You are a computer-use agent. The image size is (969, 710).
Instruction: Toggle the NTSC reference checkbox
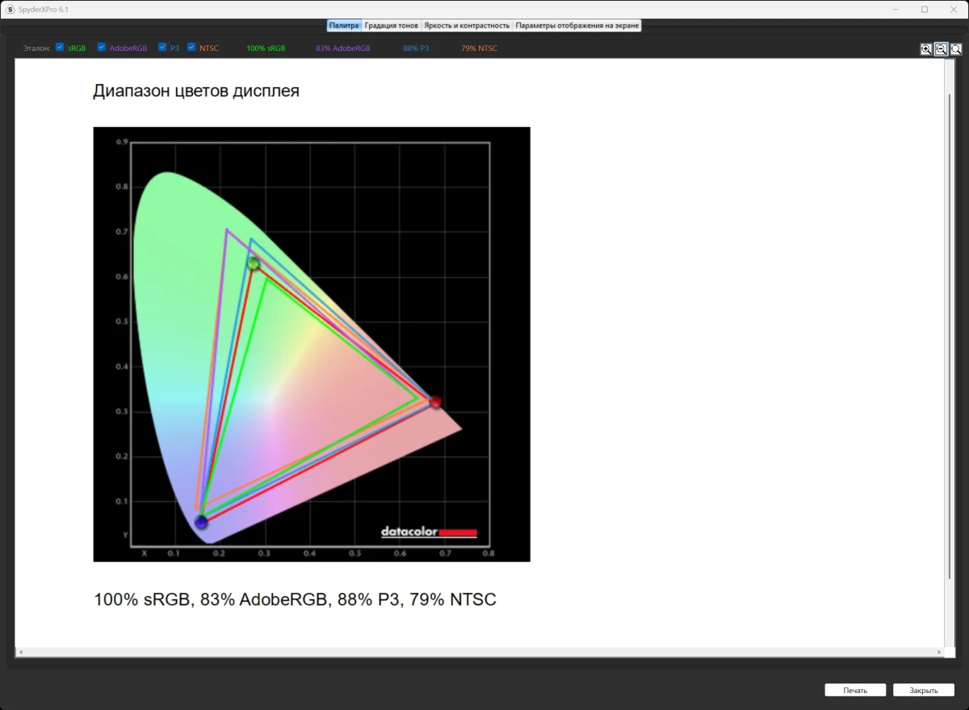point(191,48)
